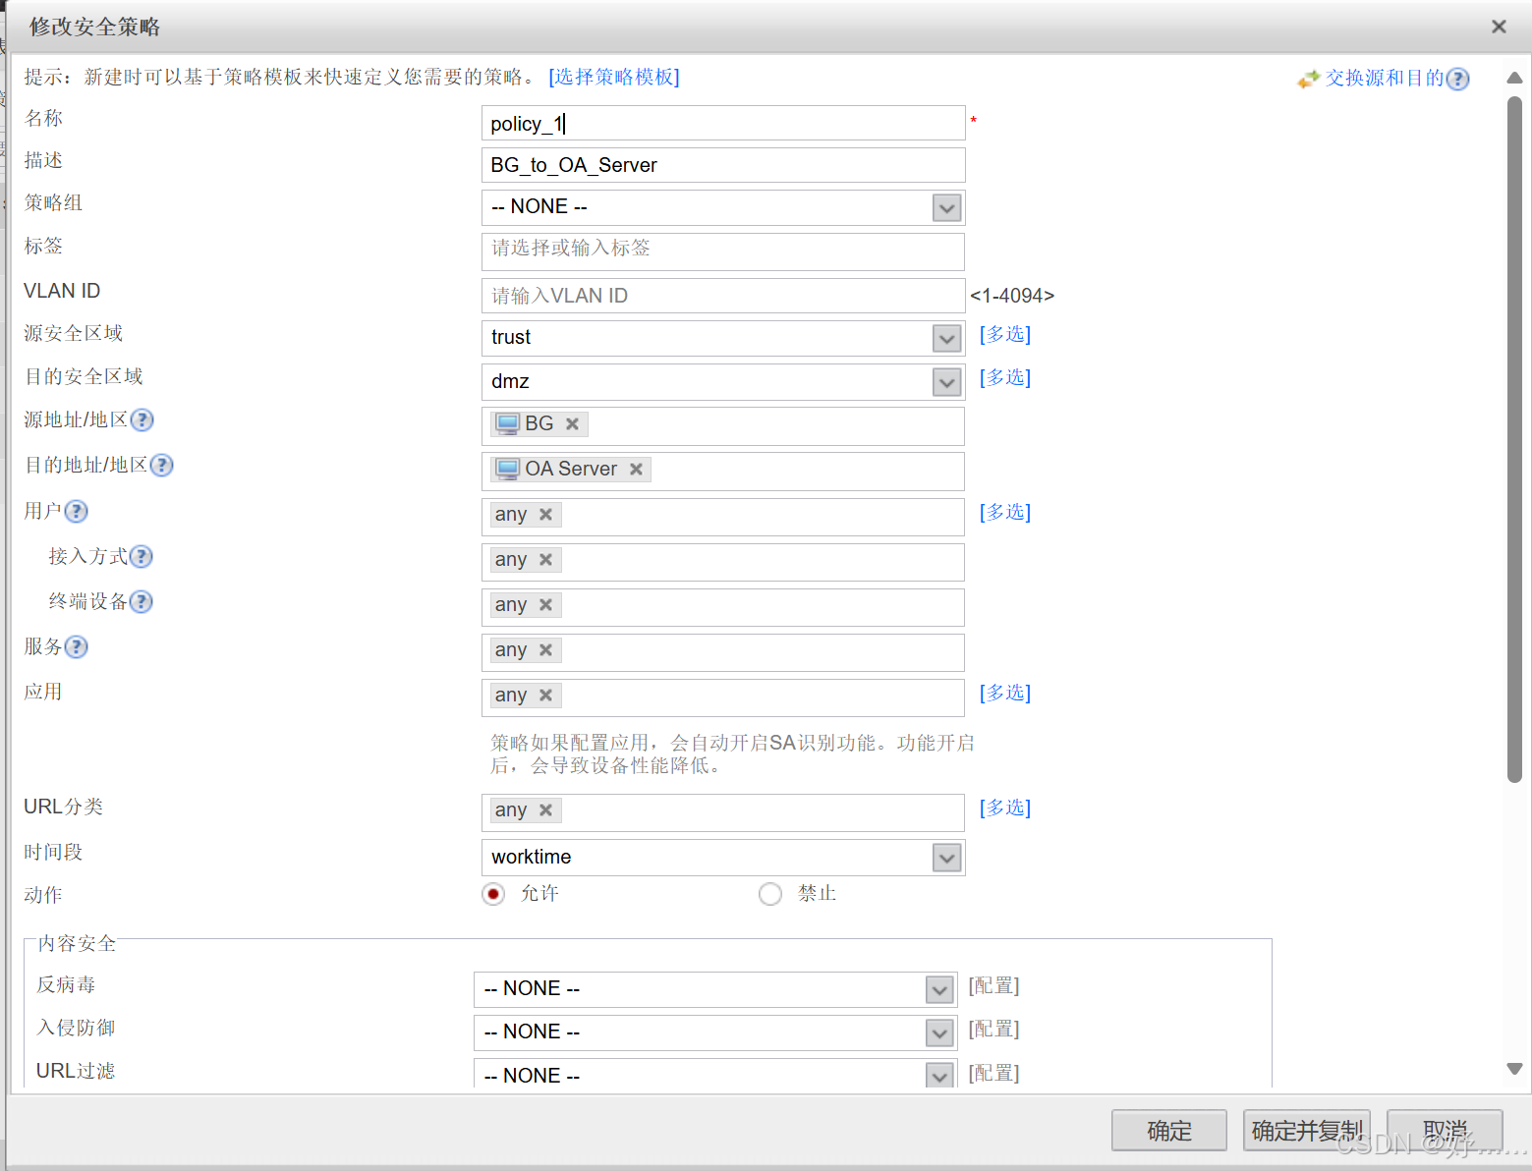Screen dimensions: 1532x1171
Task: Click 多选 beside URL分类 field
Action: (1005, 809)
